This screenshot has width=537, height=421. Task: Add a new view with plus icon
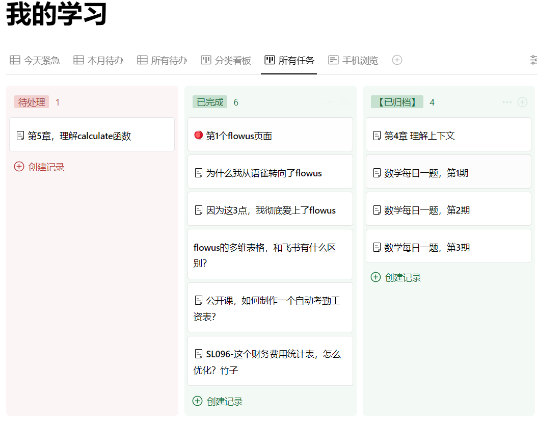click(397, 60)
